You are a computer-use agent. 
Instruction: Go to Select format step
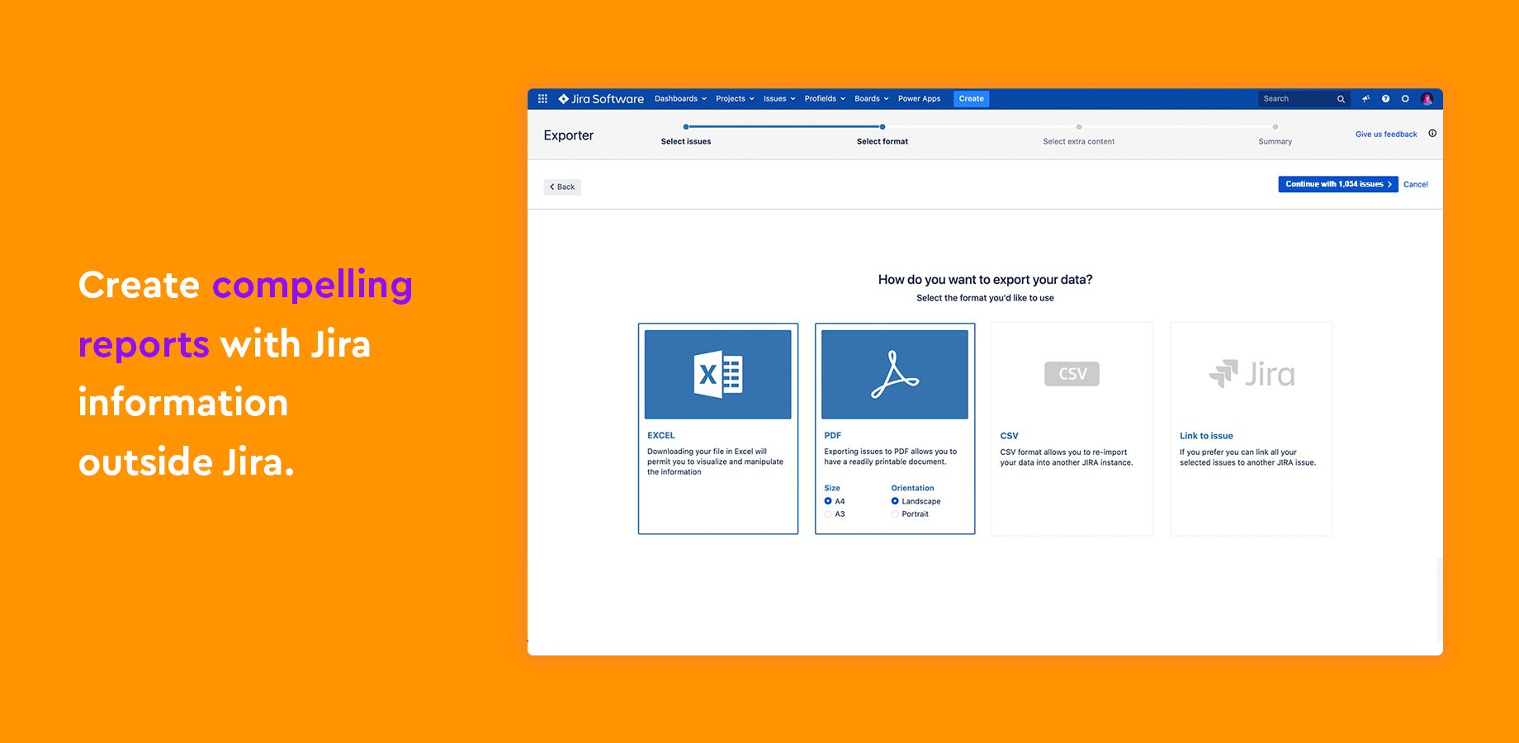(883, 141)
